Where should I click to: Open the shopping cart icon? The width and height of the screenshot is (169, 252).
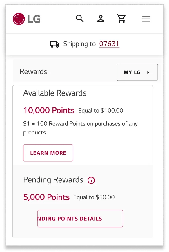point(121,19)
